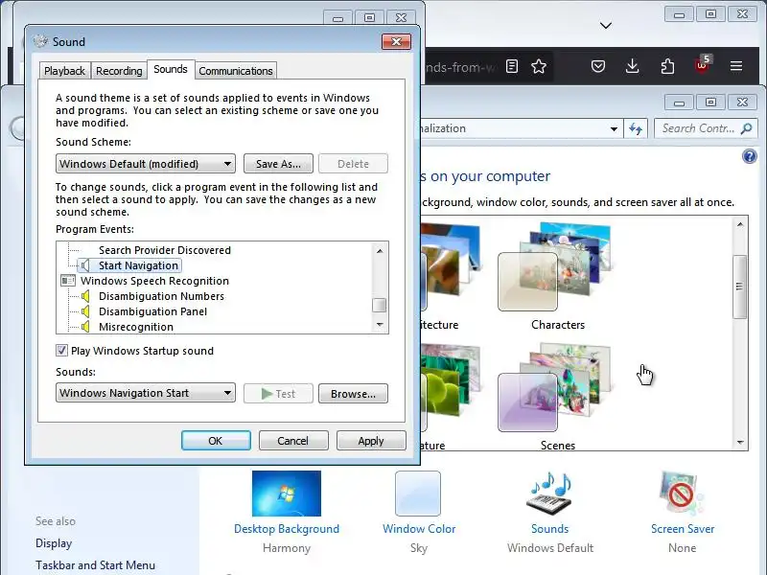Viewport: 767px width, 575px height.
Task: Click the themes list scrollbar thumb
Action: (x=739, y=287)
